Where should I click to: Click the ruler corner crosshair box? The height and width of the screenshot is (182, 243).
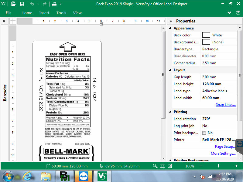click(x=13, y=21)
